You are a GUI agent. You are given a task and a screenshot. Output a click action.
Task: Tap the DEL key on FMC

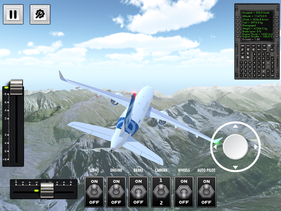tap(264, 75)
